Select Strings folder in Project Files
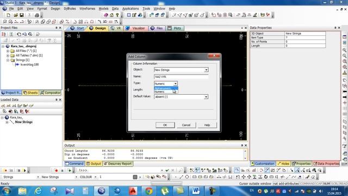Screen dimensions: 348x196 click(x=22, y=60)
